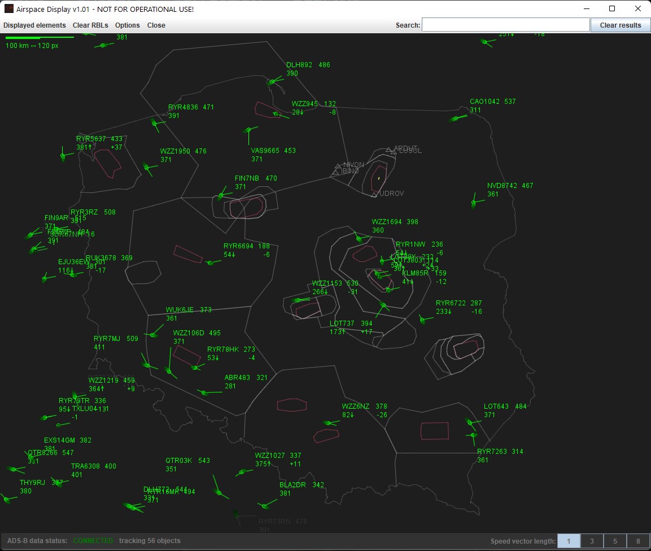Select the UDROV waypoint marker
Viewport: 651px width, 551px height.
point(375,193)
